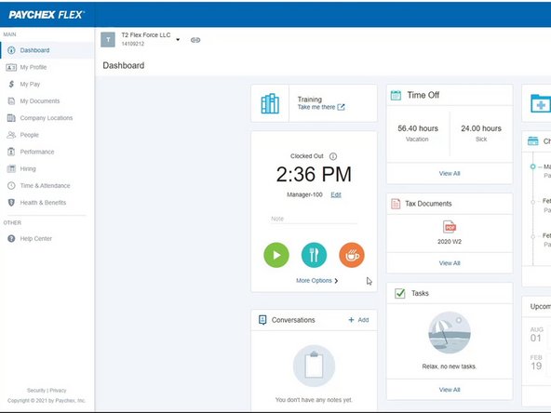551x413 pixels.
Task: Click the link icon beside company name
Action: click(x=195, y=40)
